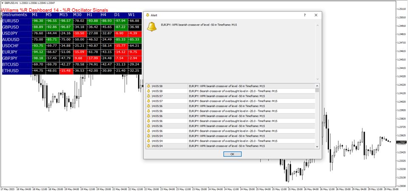This screenshot has width=408, height=191.
Task: Close the Alert dialog with the X button
Action: click(x=316, y=15)
